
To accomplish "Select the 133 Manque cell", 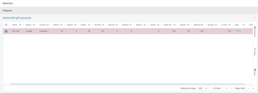I will click(199, 31).
